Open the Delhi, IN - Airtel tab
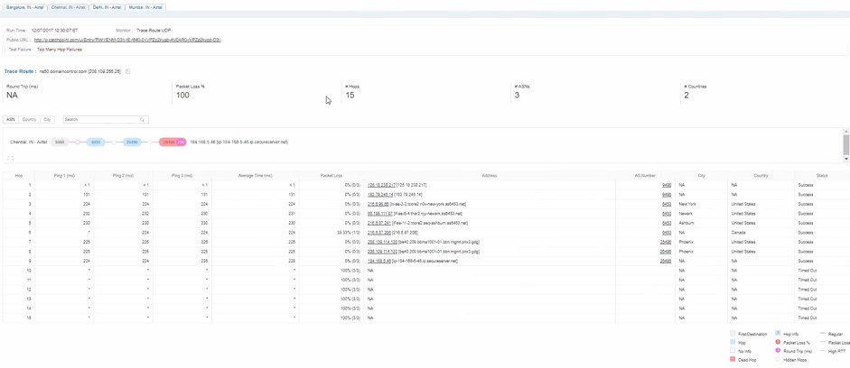850x368 pixels. (107, 7)
